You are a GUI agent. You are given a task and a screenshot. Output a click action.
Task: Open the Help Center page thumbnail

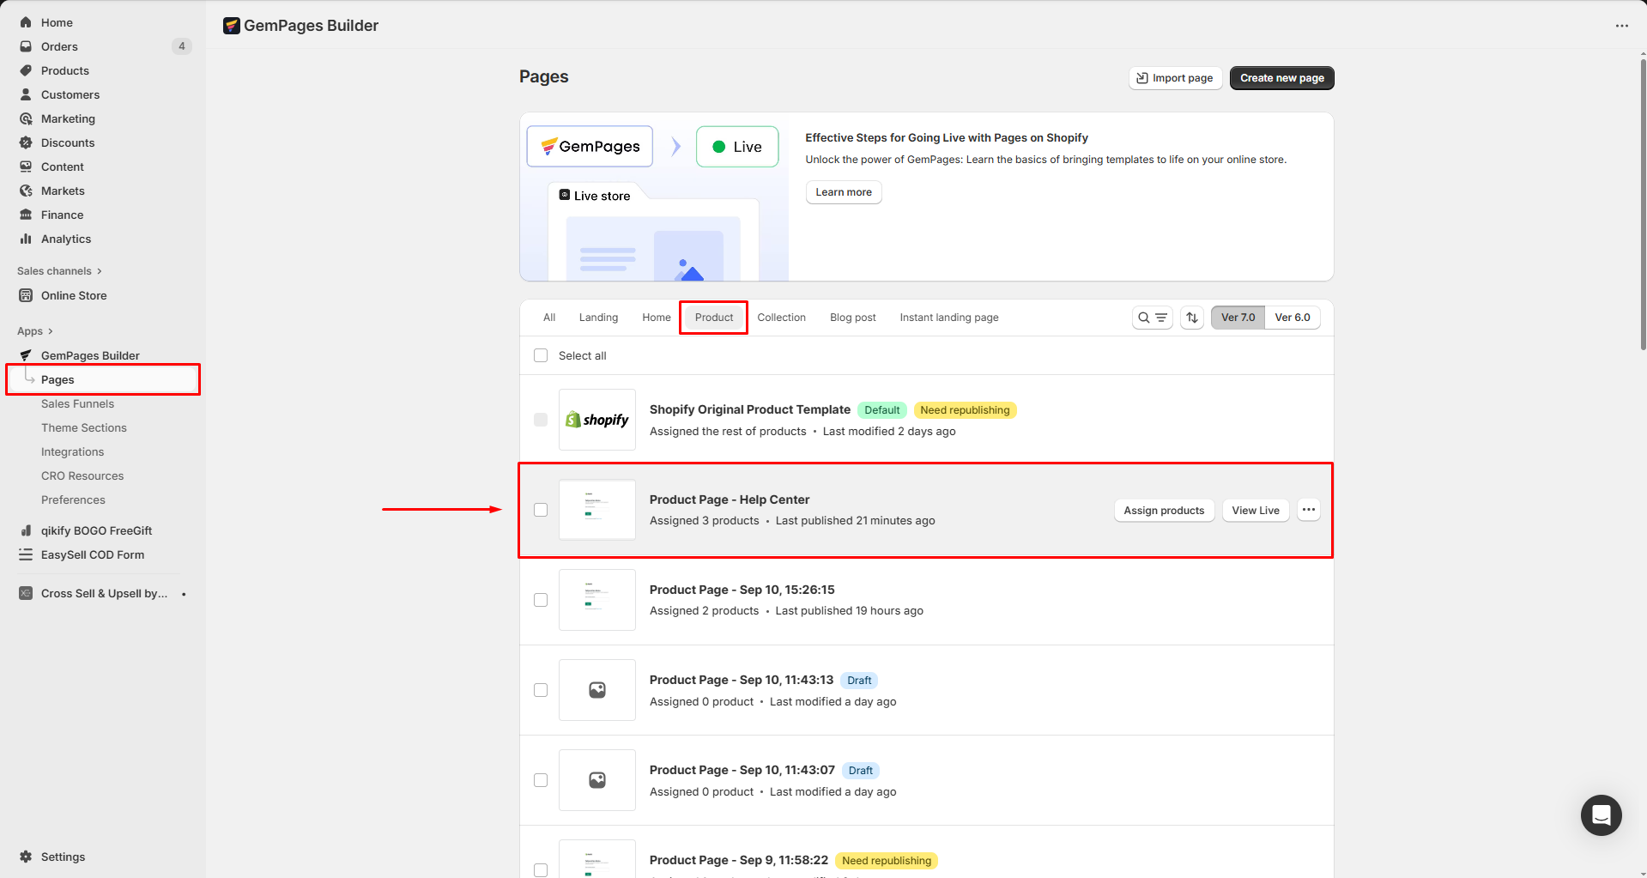click(596, 510)
